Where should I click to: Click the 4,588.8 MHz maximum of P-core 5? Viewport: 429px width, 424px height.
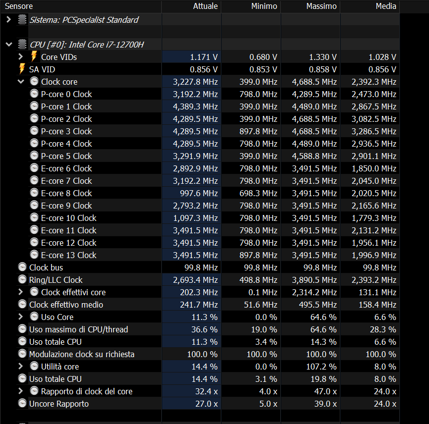tap(314, 156)
